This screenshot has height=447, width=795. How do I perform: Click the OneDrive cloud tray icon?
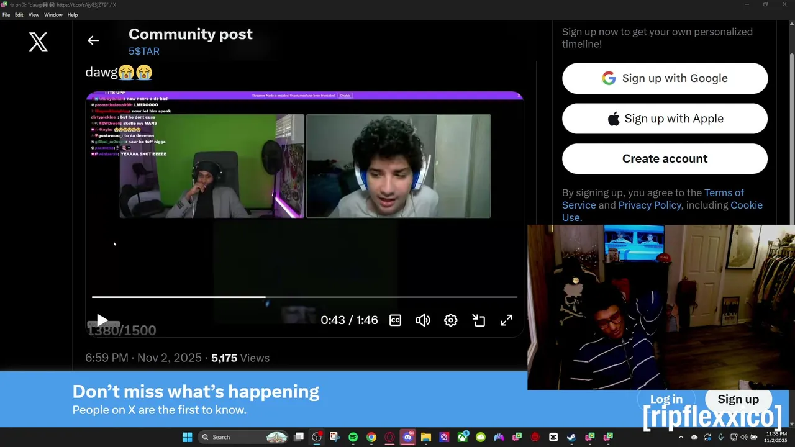[694, 437]
